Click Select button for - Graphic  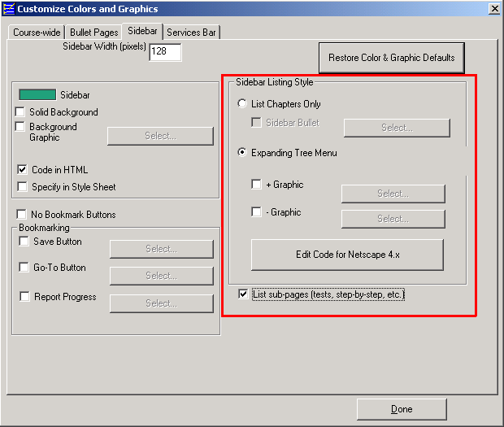click(393, 219)
